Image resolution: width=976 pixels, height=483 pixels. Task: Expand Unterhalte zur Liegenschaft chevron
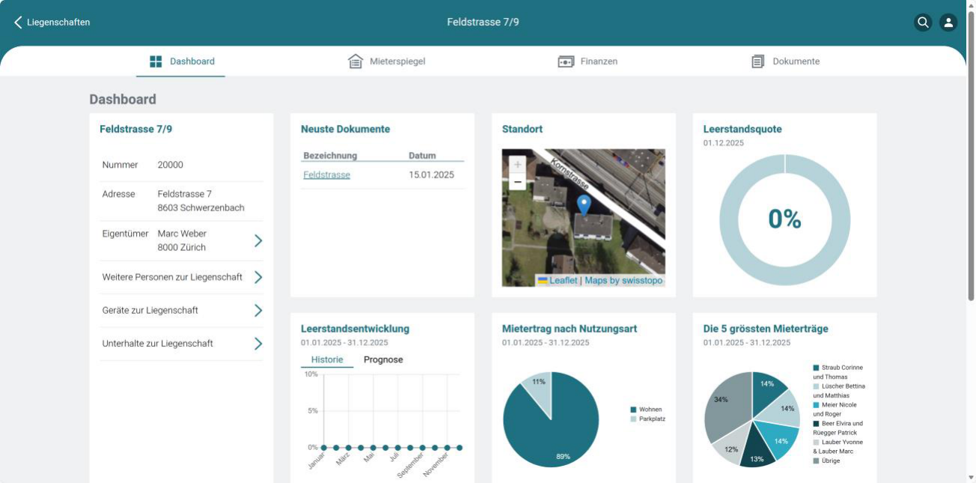pos(257,344)
